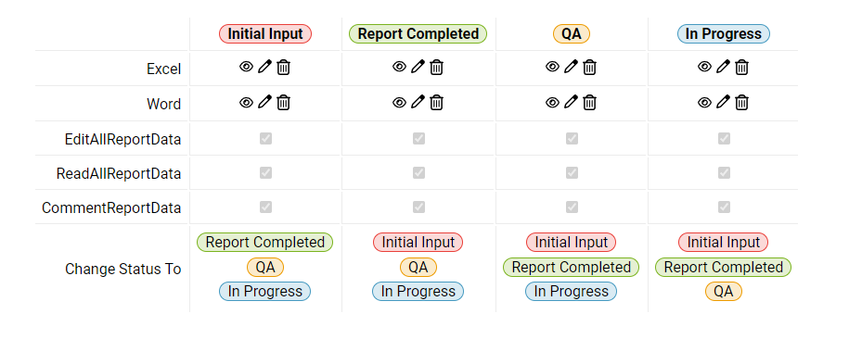Click Report Completed tag in Initial Input column
Viewport: 849px width, 339px height.
264,243
